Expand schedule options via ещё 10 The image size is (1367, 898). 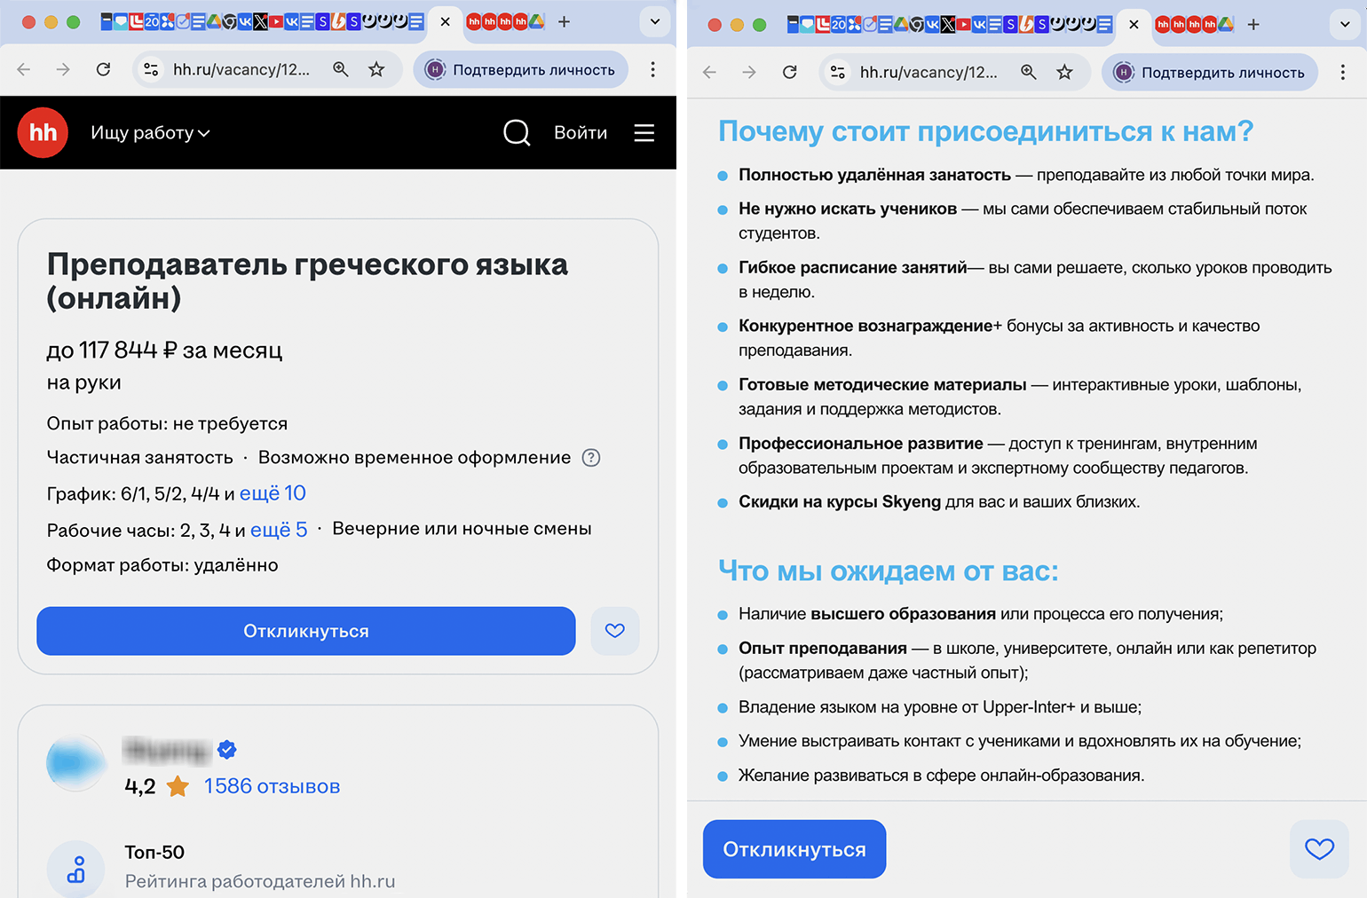point(273,493)
